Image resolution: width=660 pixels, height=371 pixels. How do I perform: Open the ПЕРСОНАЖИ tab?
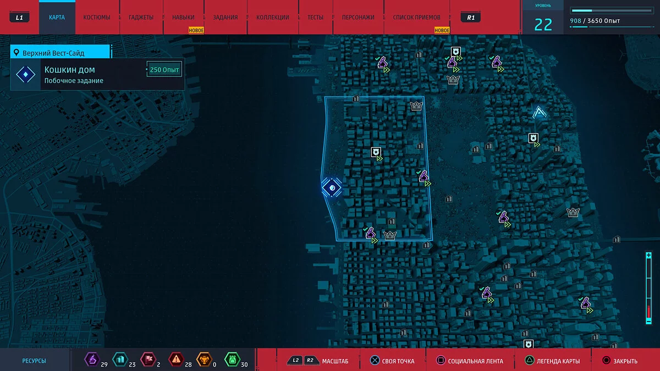point(358,17)
